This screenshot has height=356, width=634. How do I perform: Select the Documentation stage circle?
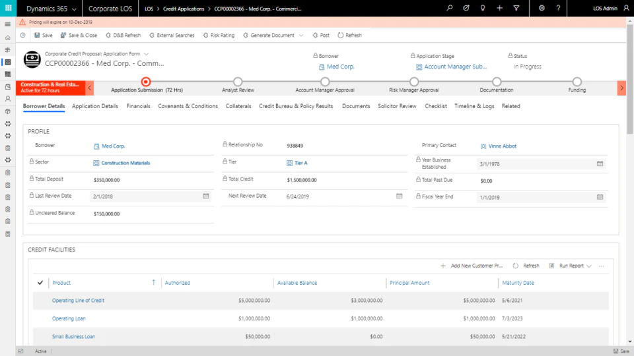497,82
